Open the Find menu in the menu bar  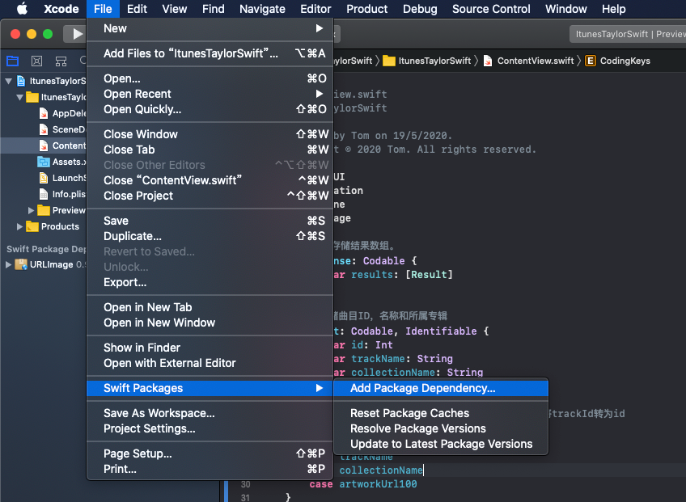pos(213,9)
